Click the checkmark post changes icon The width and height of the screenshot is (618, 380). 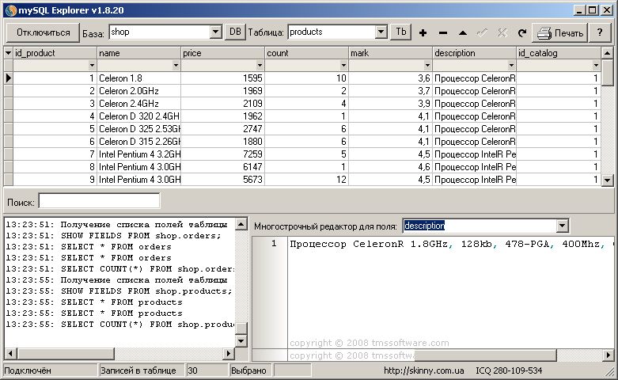483,32
